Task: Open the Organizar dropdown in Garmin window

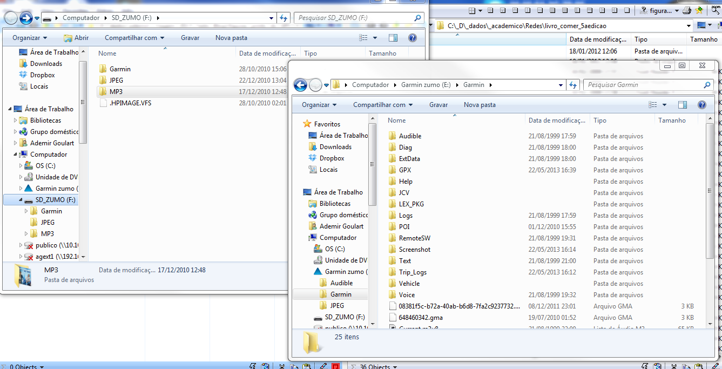Action: coord(319,105)
